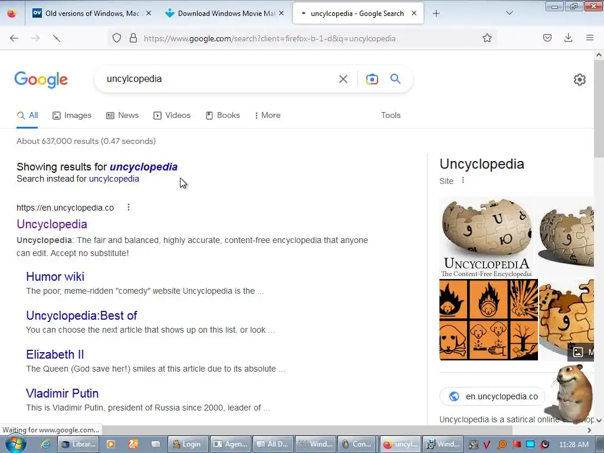Screen dimensions: 604x453
Task: Open the Firefox hamburger menu
Action: click(590, 38)
